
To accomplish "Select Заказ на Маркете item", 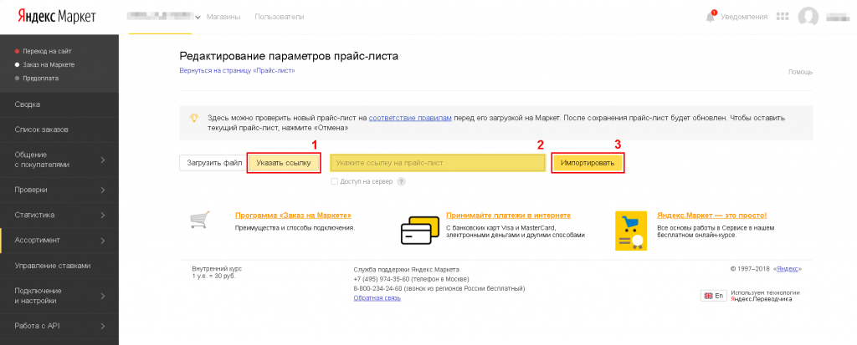I will 49,64.
